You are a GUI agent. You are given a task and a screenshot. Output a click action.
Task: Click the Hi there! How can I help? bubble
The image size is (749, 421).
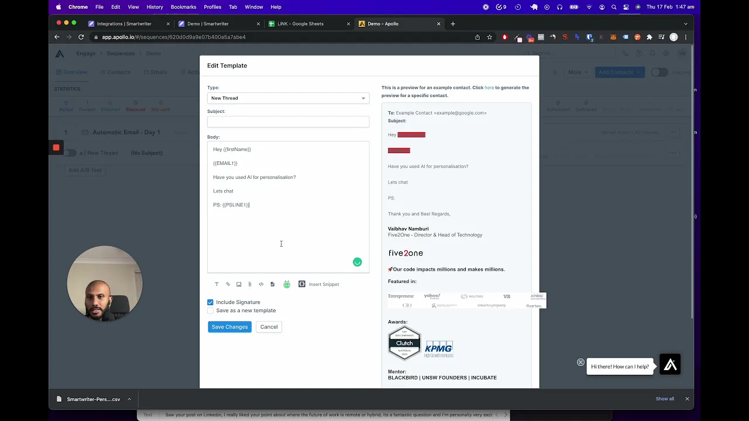[620, 367]
